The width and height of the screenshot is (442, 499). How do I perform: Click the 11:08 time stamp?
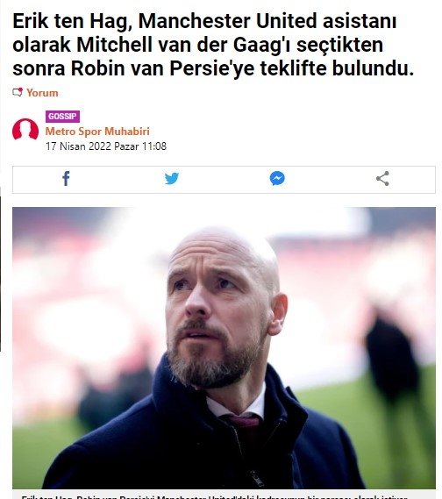(154, 146)
